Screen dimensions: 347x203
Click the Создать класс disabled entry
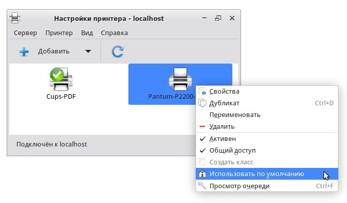(x=267, y=162)
